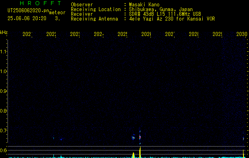The height and width of the screenshot is (158, 249).
Task: Click the Receiver label
Action: coord(82,14)
